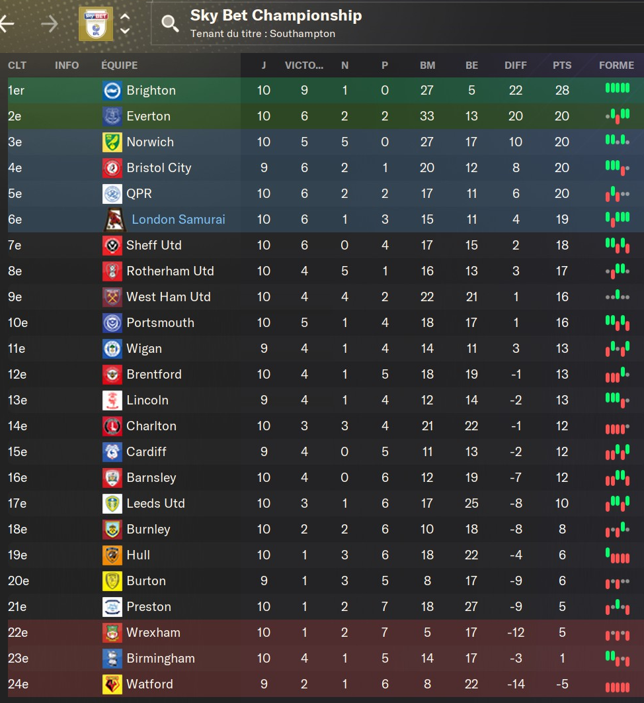Click the down chevron beside competition logo

tap(124, 31)
